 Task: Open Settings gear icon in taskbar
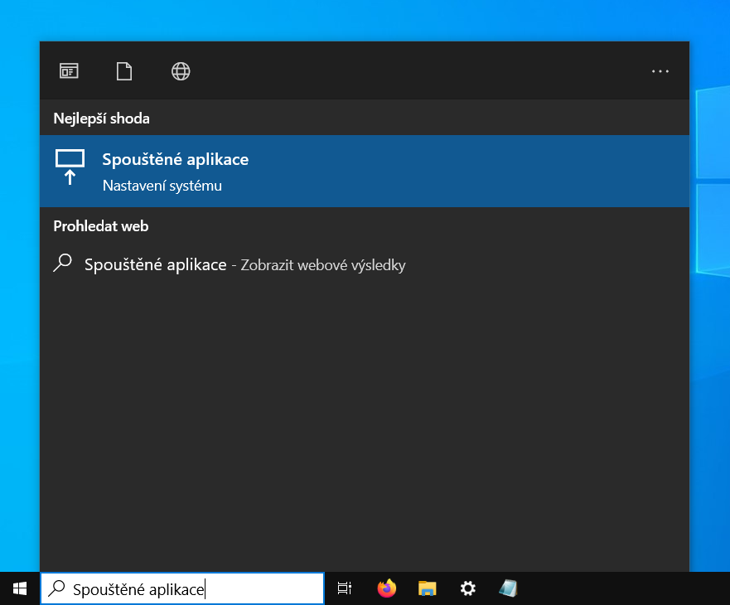468,588
